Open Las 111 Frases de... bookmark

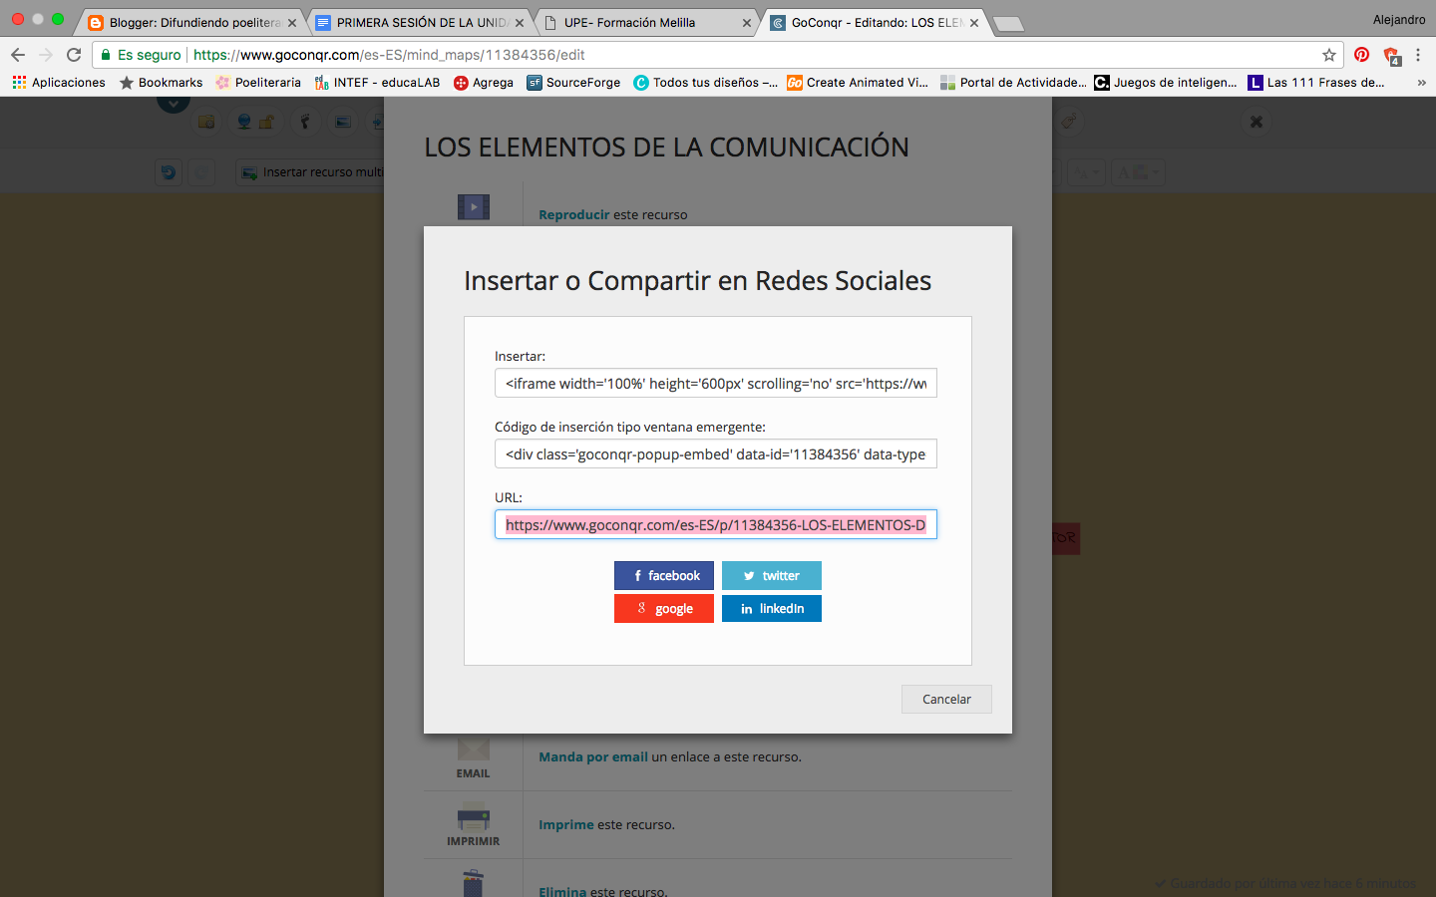[x=1316, y=83]
